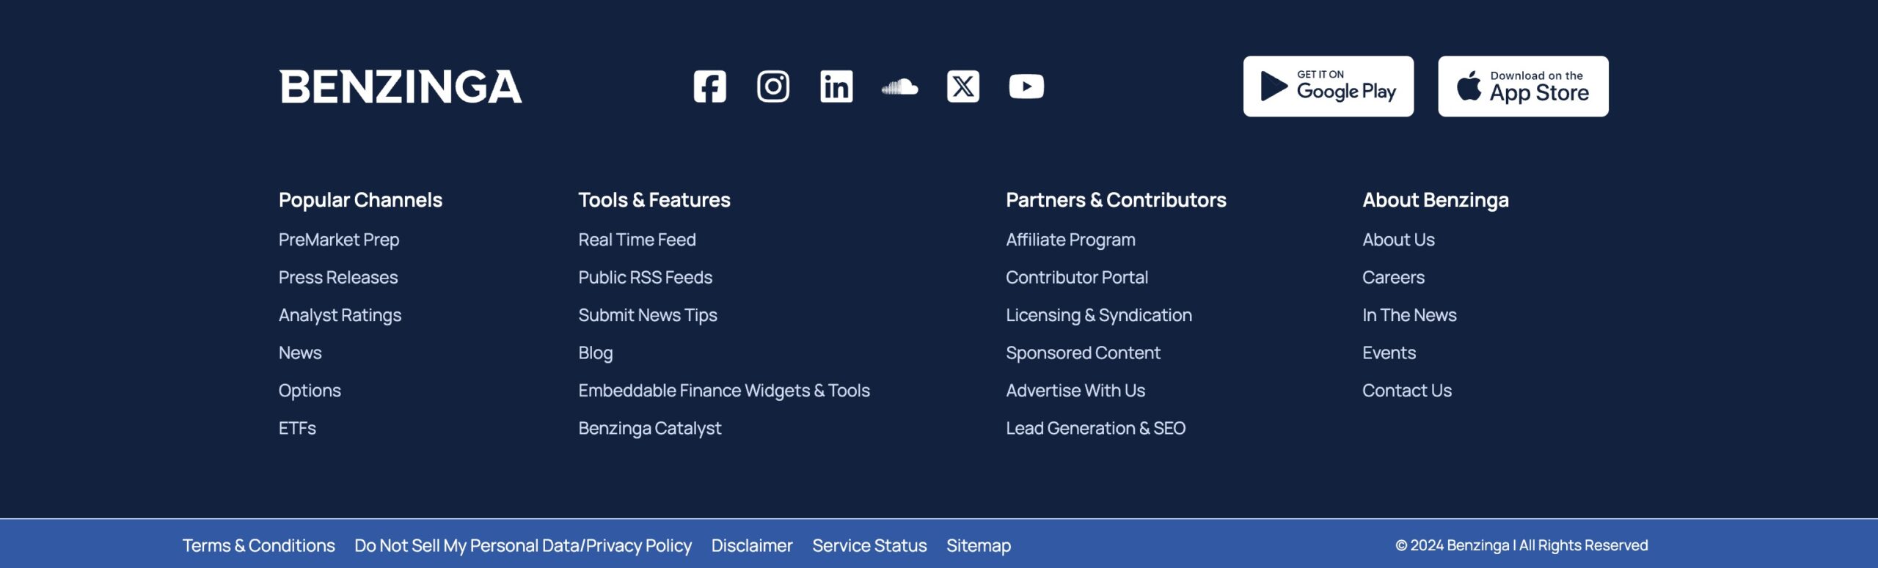Open the YouTube icon
Image resolution: width=1878 pixels, height=568 pixels.
point(1026,86)
